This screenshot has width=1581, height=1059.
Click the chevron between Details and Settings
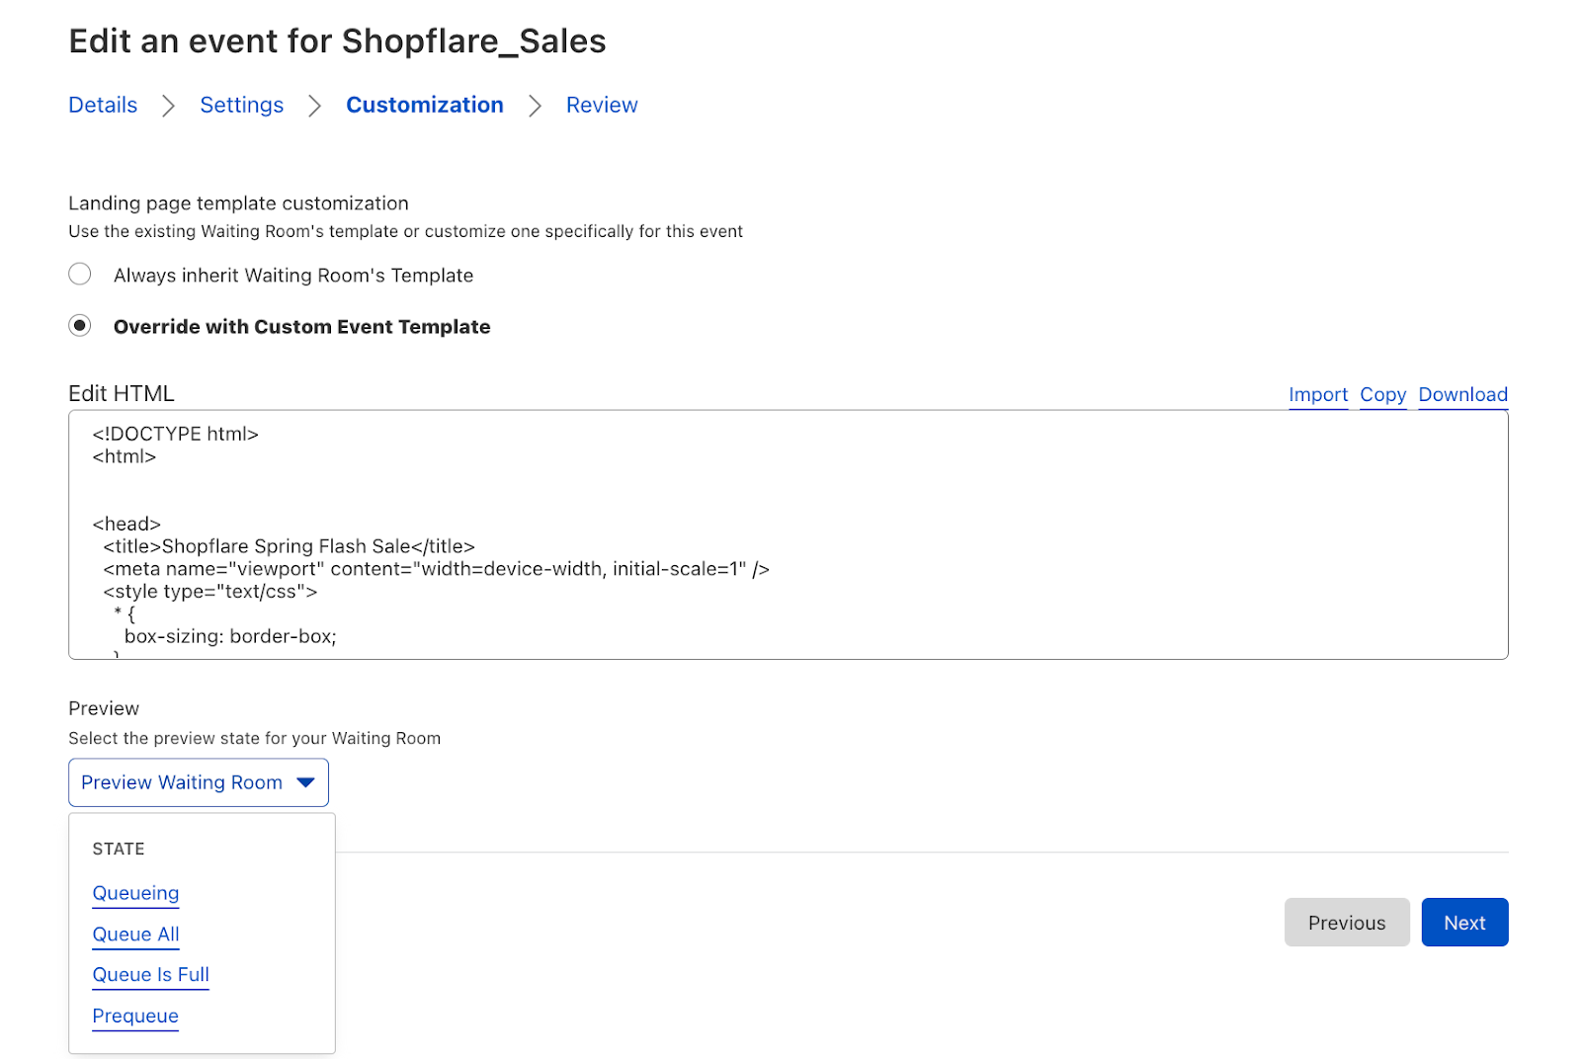169,106
